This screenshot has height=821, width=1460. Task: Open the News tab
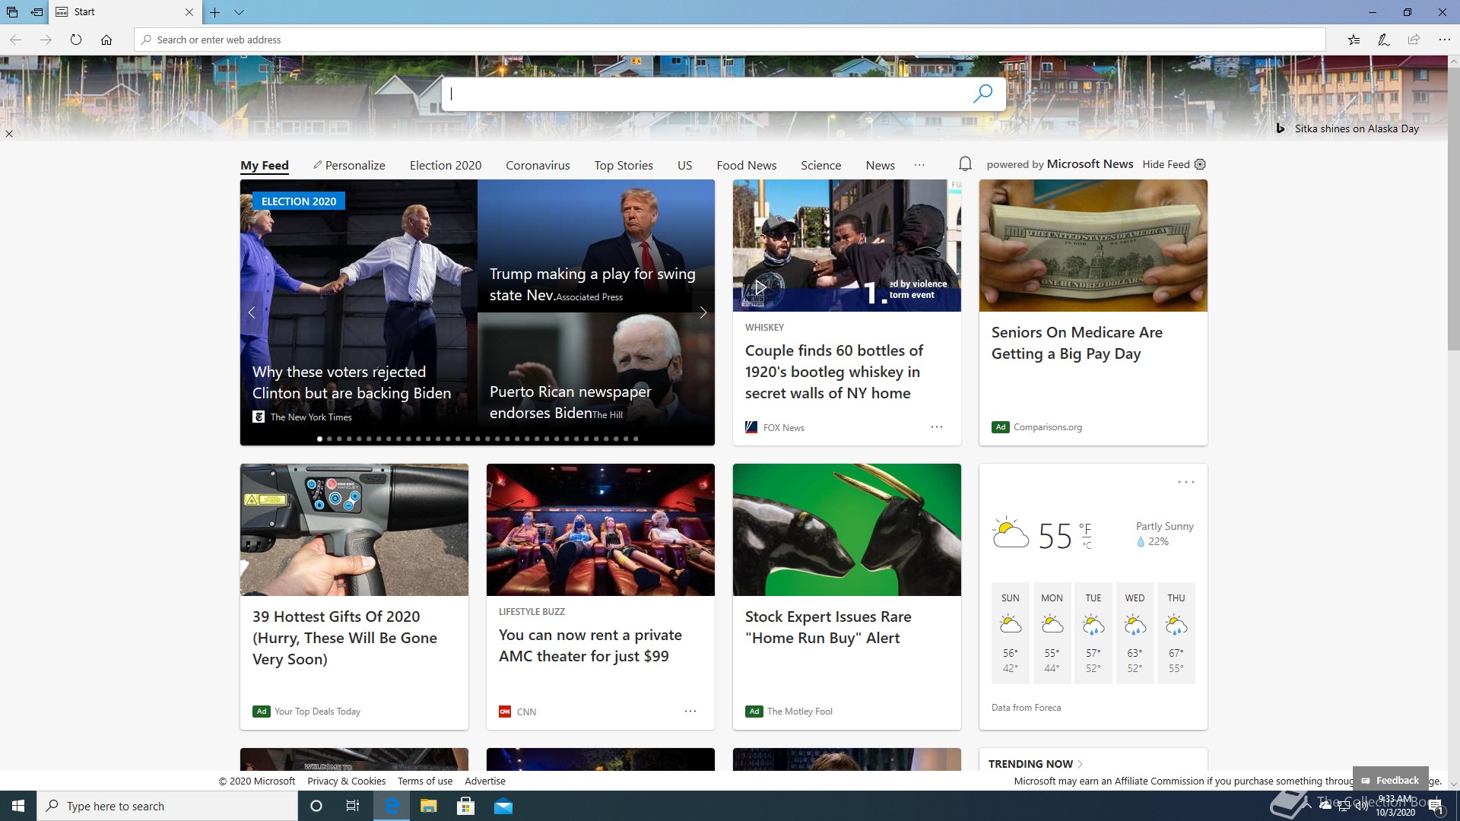coord(881,165)
